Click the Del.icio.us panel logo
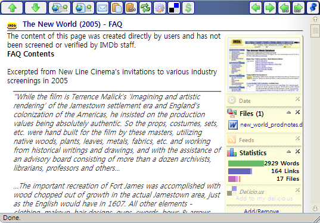 click(232, 191)
